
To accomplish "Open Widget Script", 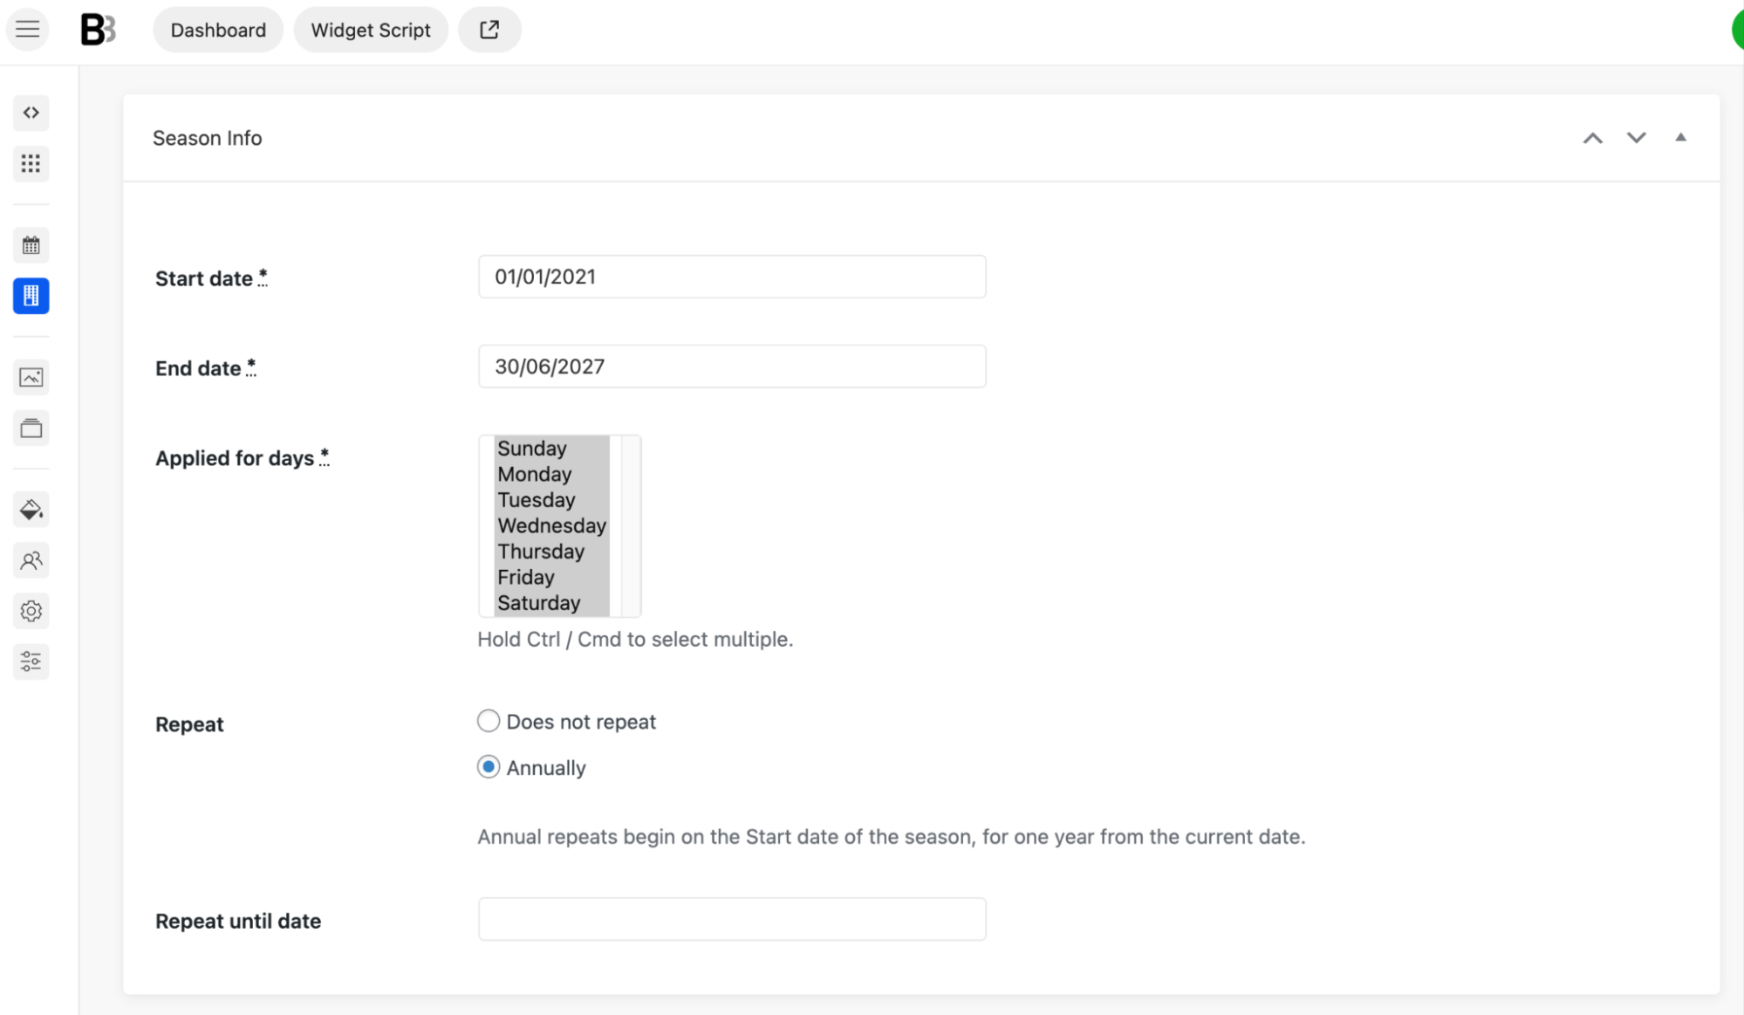I will [x=371, y=30].
